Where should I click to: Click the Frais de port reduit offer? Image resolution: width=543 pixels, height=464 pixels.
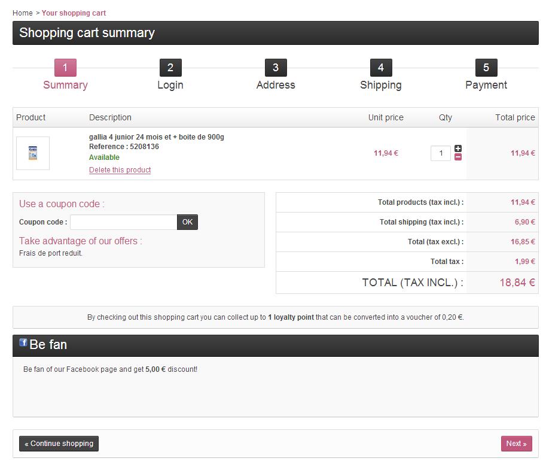tap(51, 253)
